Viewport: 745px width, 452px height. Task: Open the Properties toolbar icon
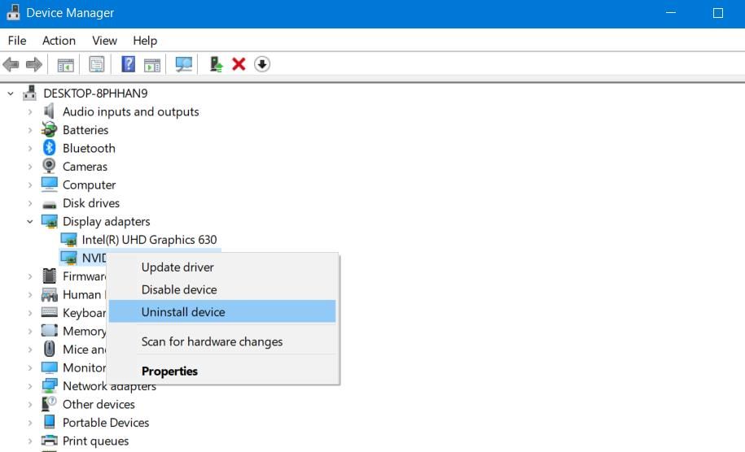[97, 64]
